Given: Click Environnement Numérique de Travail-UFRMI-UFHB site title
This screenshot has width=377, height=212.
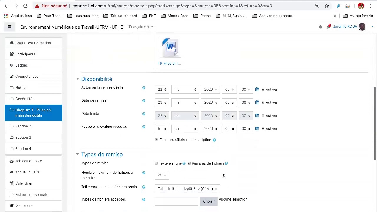Looking at the screenshot, I should tap(72, 27).
